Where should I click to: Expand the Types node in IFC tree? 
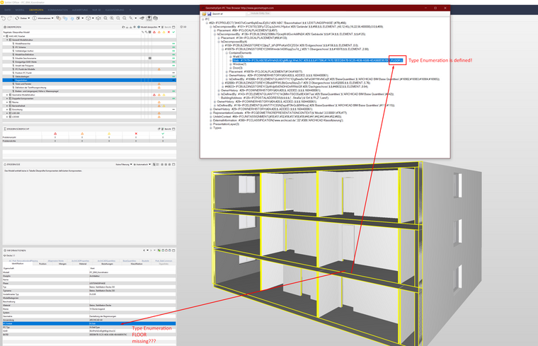pyautogui.click(x=211, y=128)
